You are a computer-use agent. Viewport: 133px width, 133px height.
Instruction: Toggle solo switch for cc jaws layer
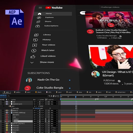pos(2,117)
